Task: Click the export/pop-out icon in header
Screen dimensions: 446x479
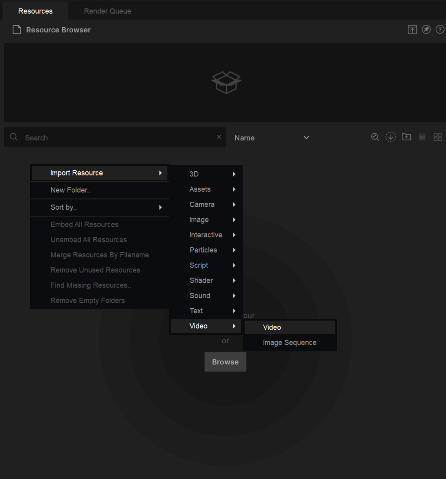Action: pos(412,30)
